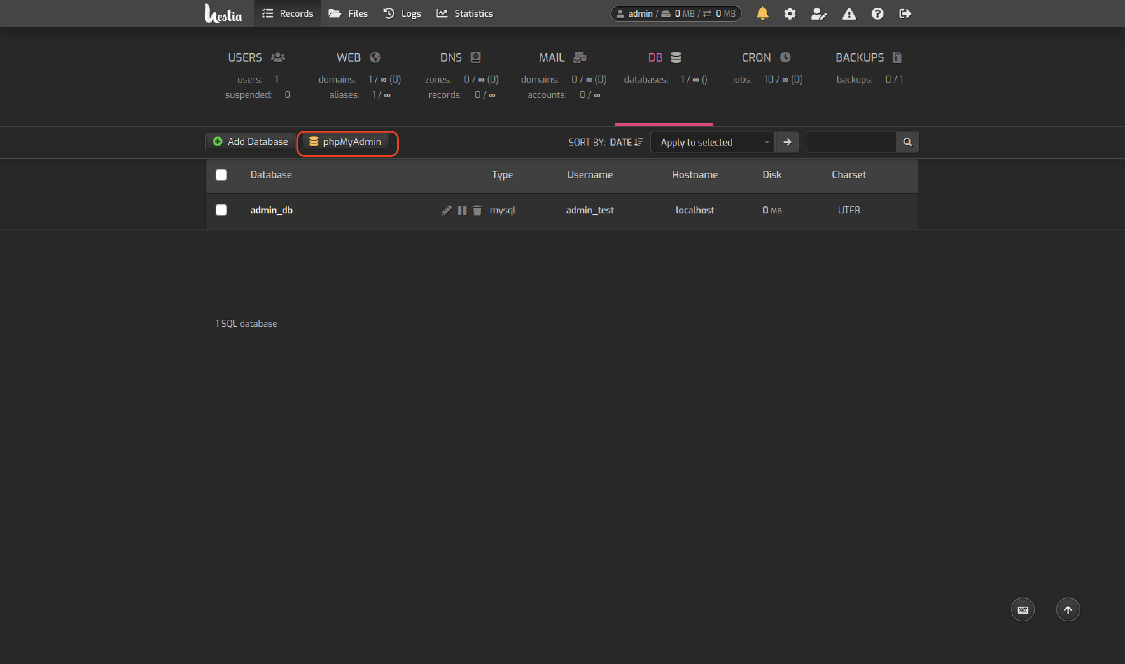Switch to the USERS tab
This screenshot has height=664, width=1125.
(257, 58)
